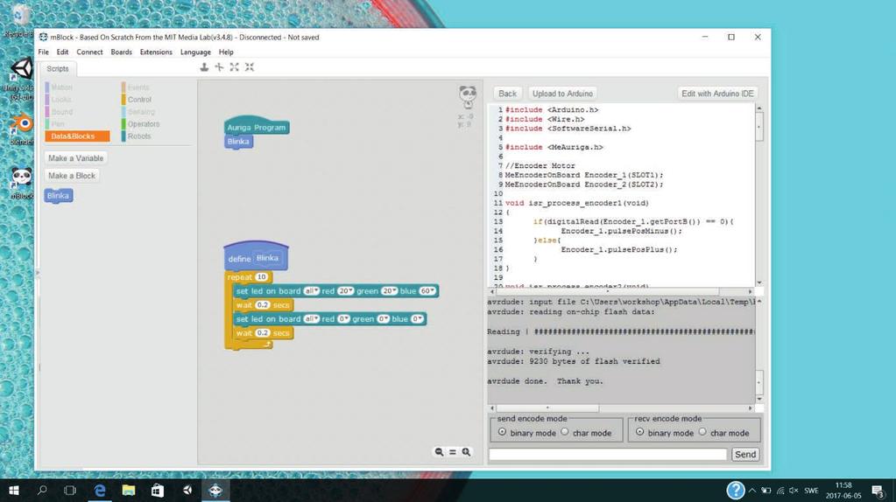The width and height of the screenshot is (896, 502).
Task: Reset script area zoom with equals icon
Action: [453, 452]
